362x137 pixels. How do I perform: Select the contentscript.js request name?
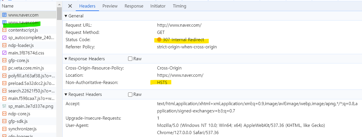[23, 30]
